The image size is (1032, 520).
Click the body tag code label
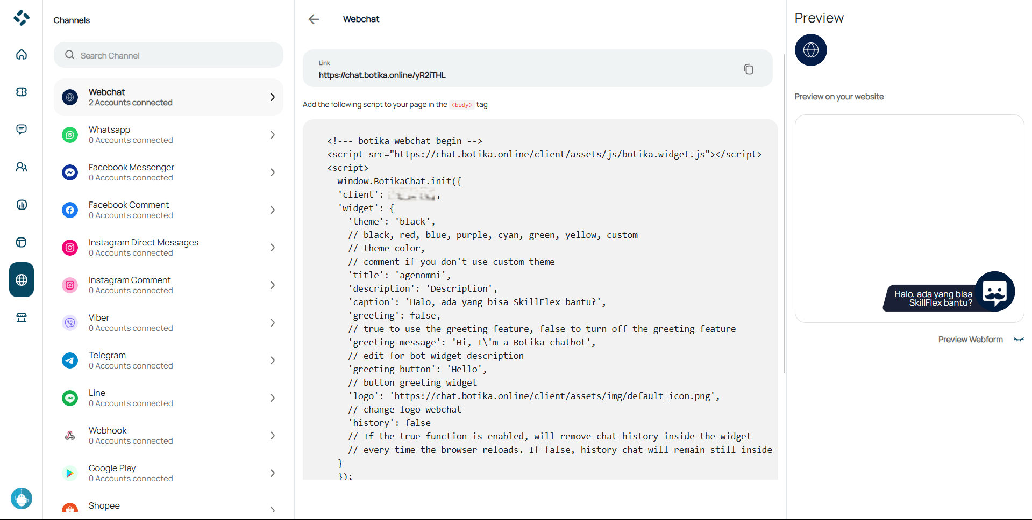[x=461, y=105]
